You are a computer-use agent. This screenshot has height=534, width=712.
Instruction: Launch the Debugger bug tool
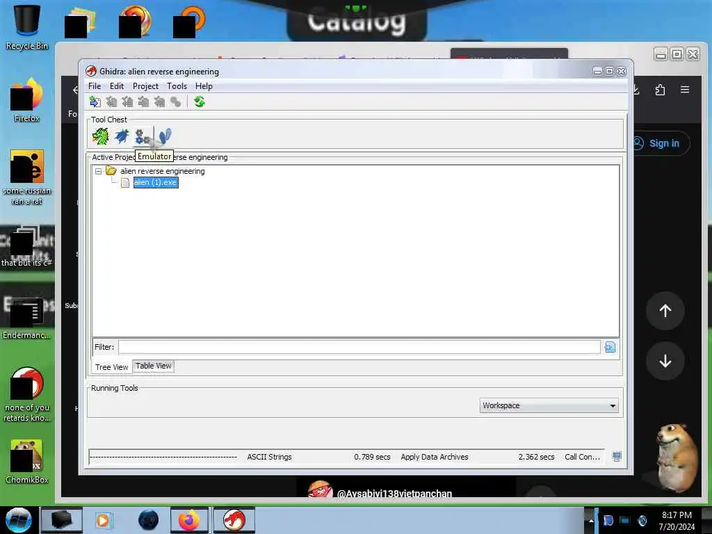[122, 136]
